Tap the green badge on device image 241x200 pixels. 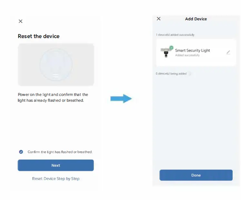171,47
